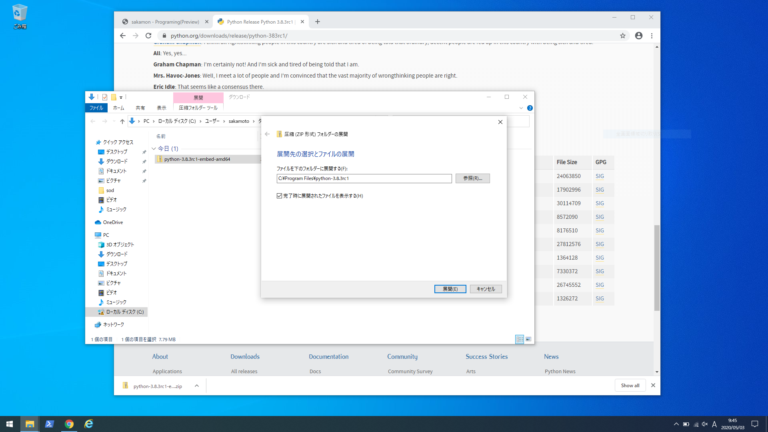Click the Chrome address bar URL
The width and height of the screenshot is (768, 432).
(x=229, y=36)
